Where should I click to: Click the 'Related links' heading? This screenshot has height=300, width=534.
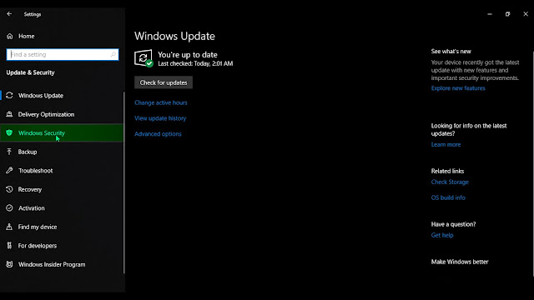click(447, 171)
